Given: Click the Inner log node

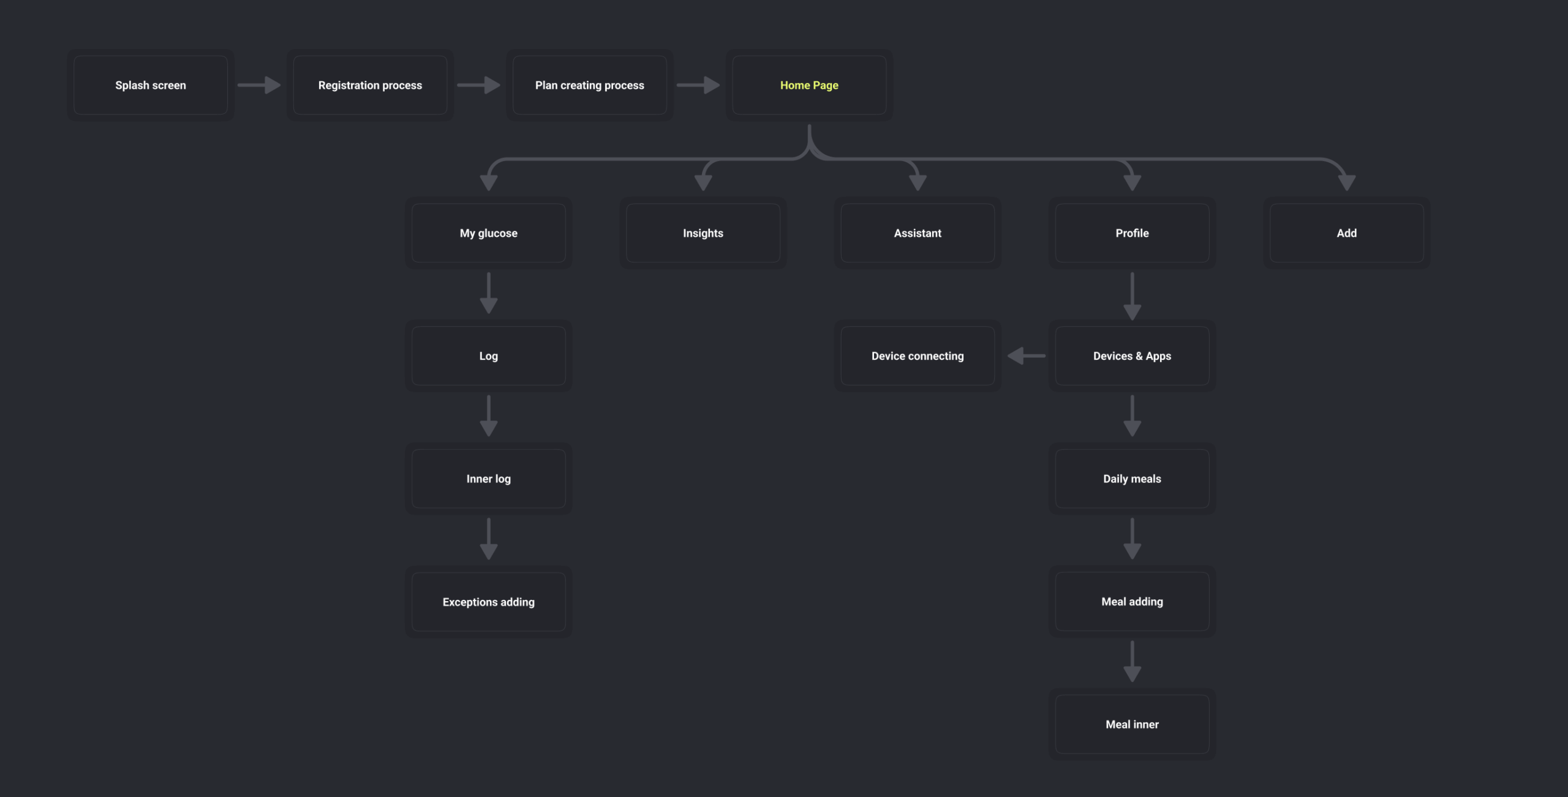Looking at the screenshot, I should [x=488, y=479].
